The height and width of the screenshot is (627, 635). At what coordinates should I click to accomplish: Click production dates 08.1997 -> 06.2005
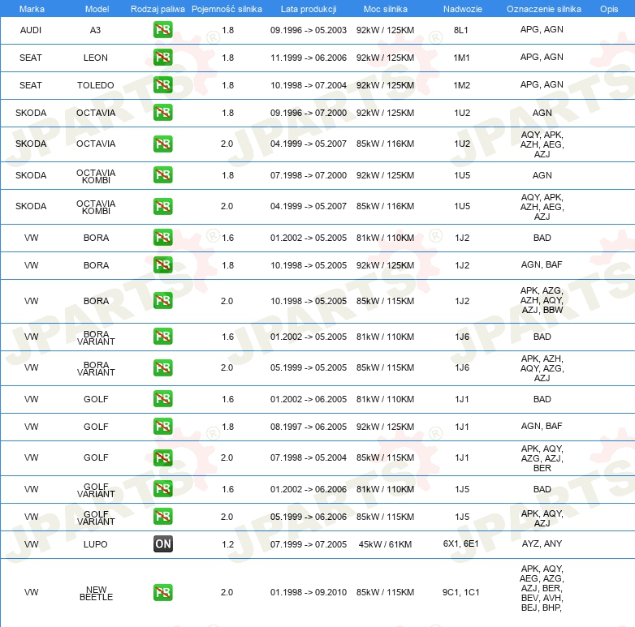tap(309, 427)
